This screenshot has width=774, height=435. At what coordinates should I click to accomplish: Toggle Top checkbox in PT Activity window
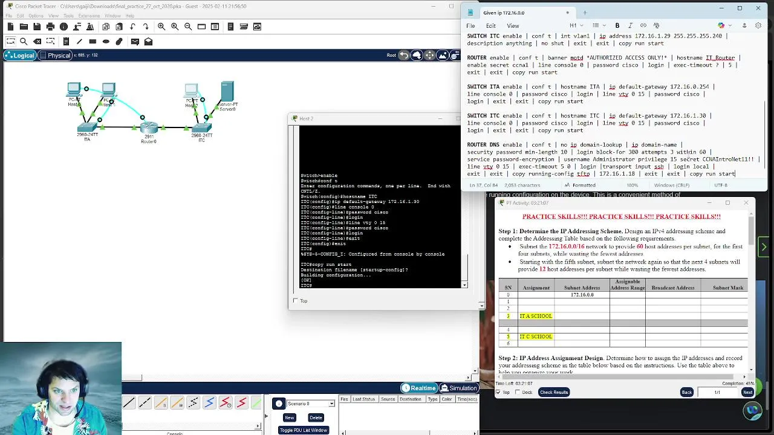[x=498, y=392]
